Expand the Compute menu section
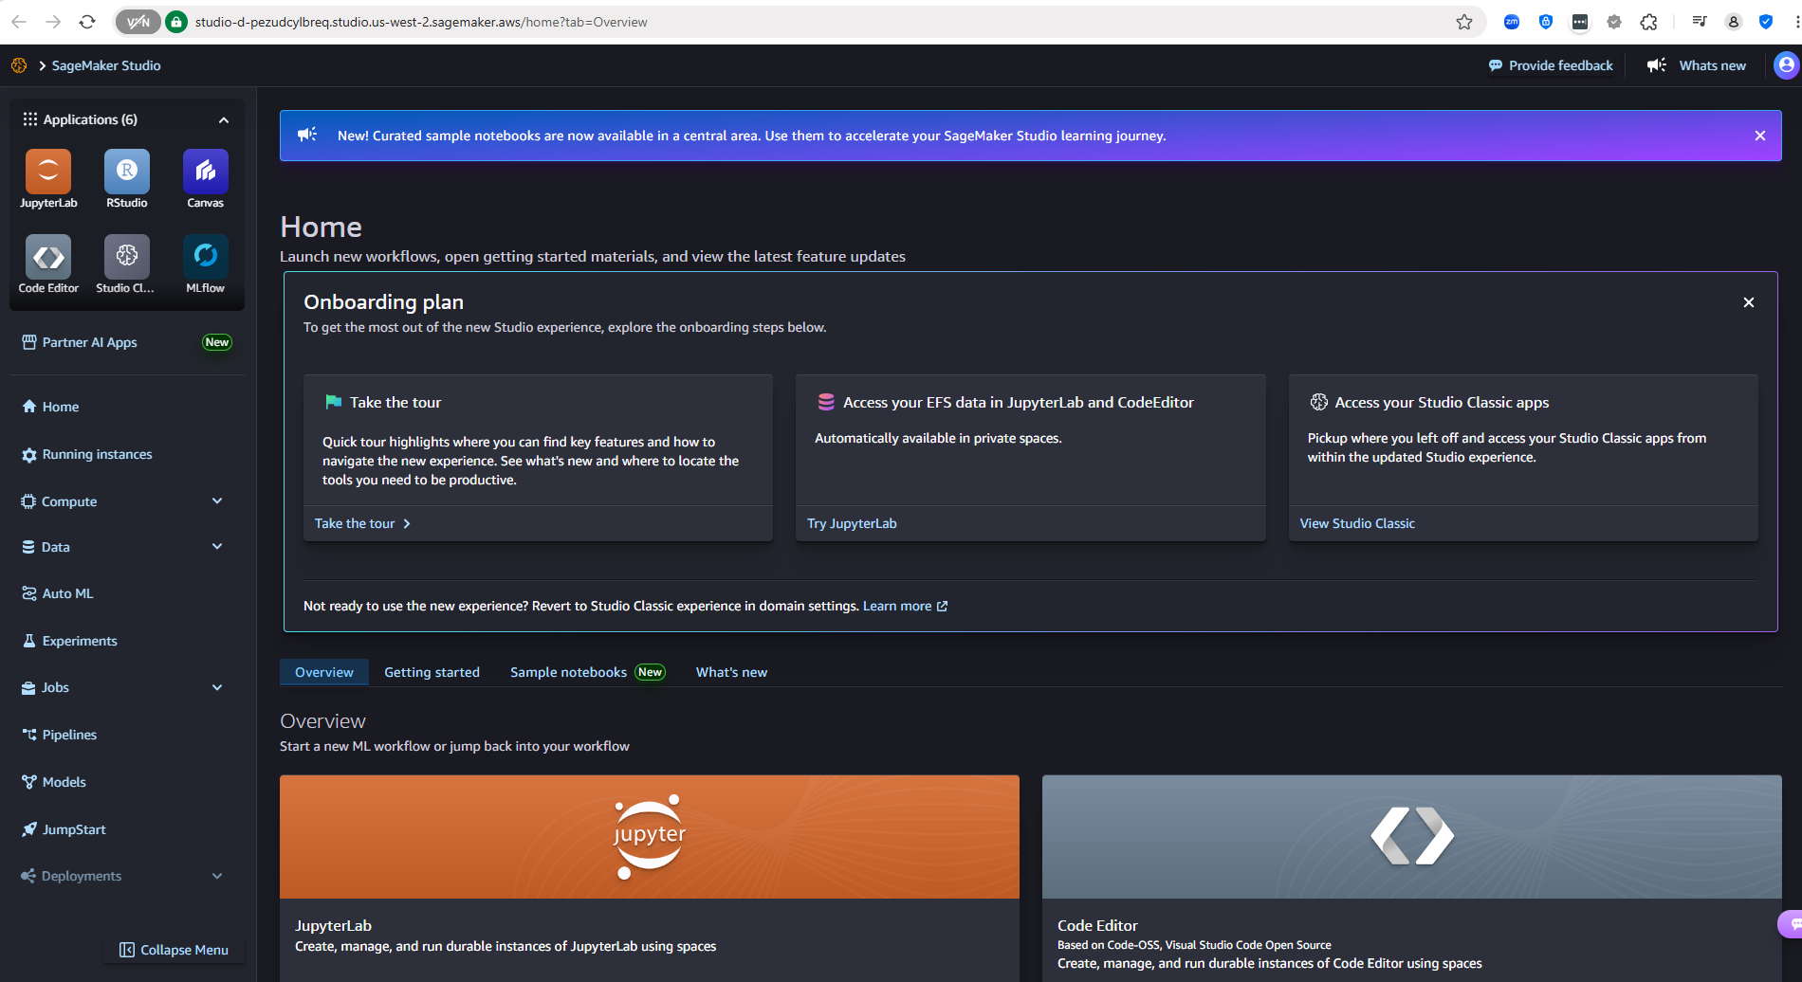 [x=217, y=501]
